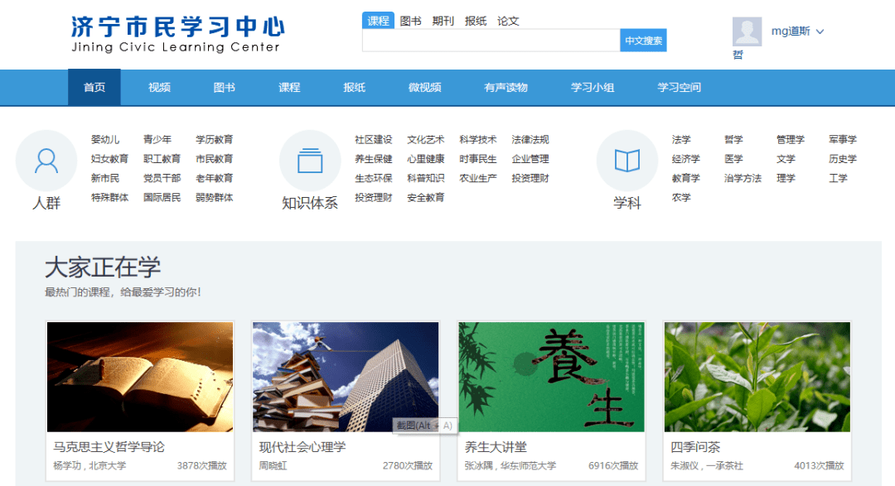Click the 济宁市民学习中心 site logo
The height and width of the screenshot is (486, 895).
point(177,33)
